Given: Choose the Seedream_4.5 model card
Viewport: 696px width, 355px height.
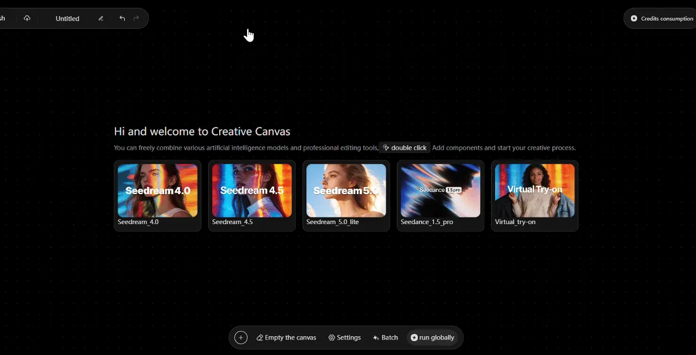Looking at the screenshot, I should pyautogui.click(x=252, y=196).
